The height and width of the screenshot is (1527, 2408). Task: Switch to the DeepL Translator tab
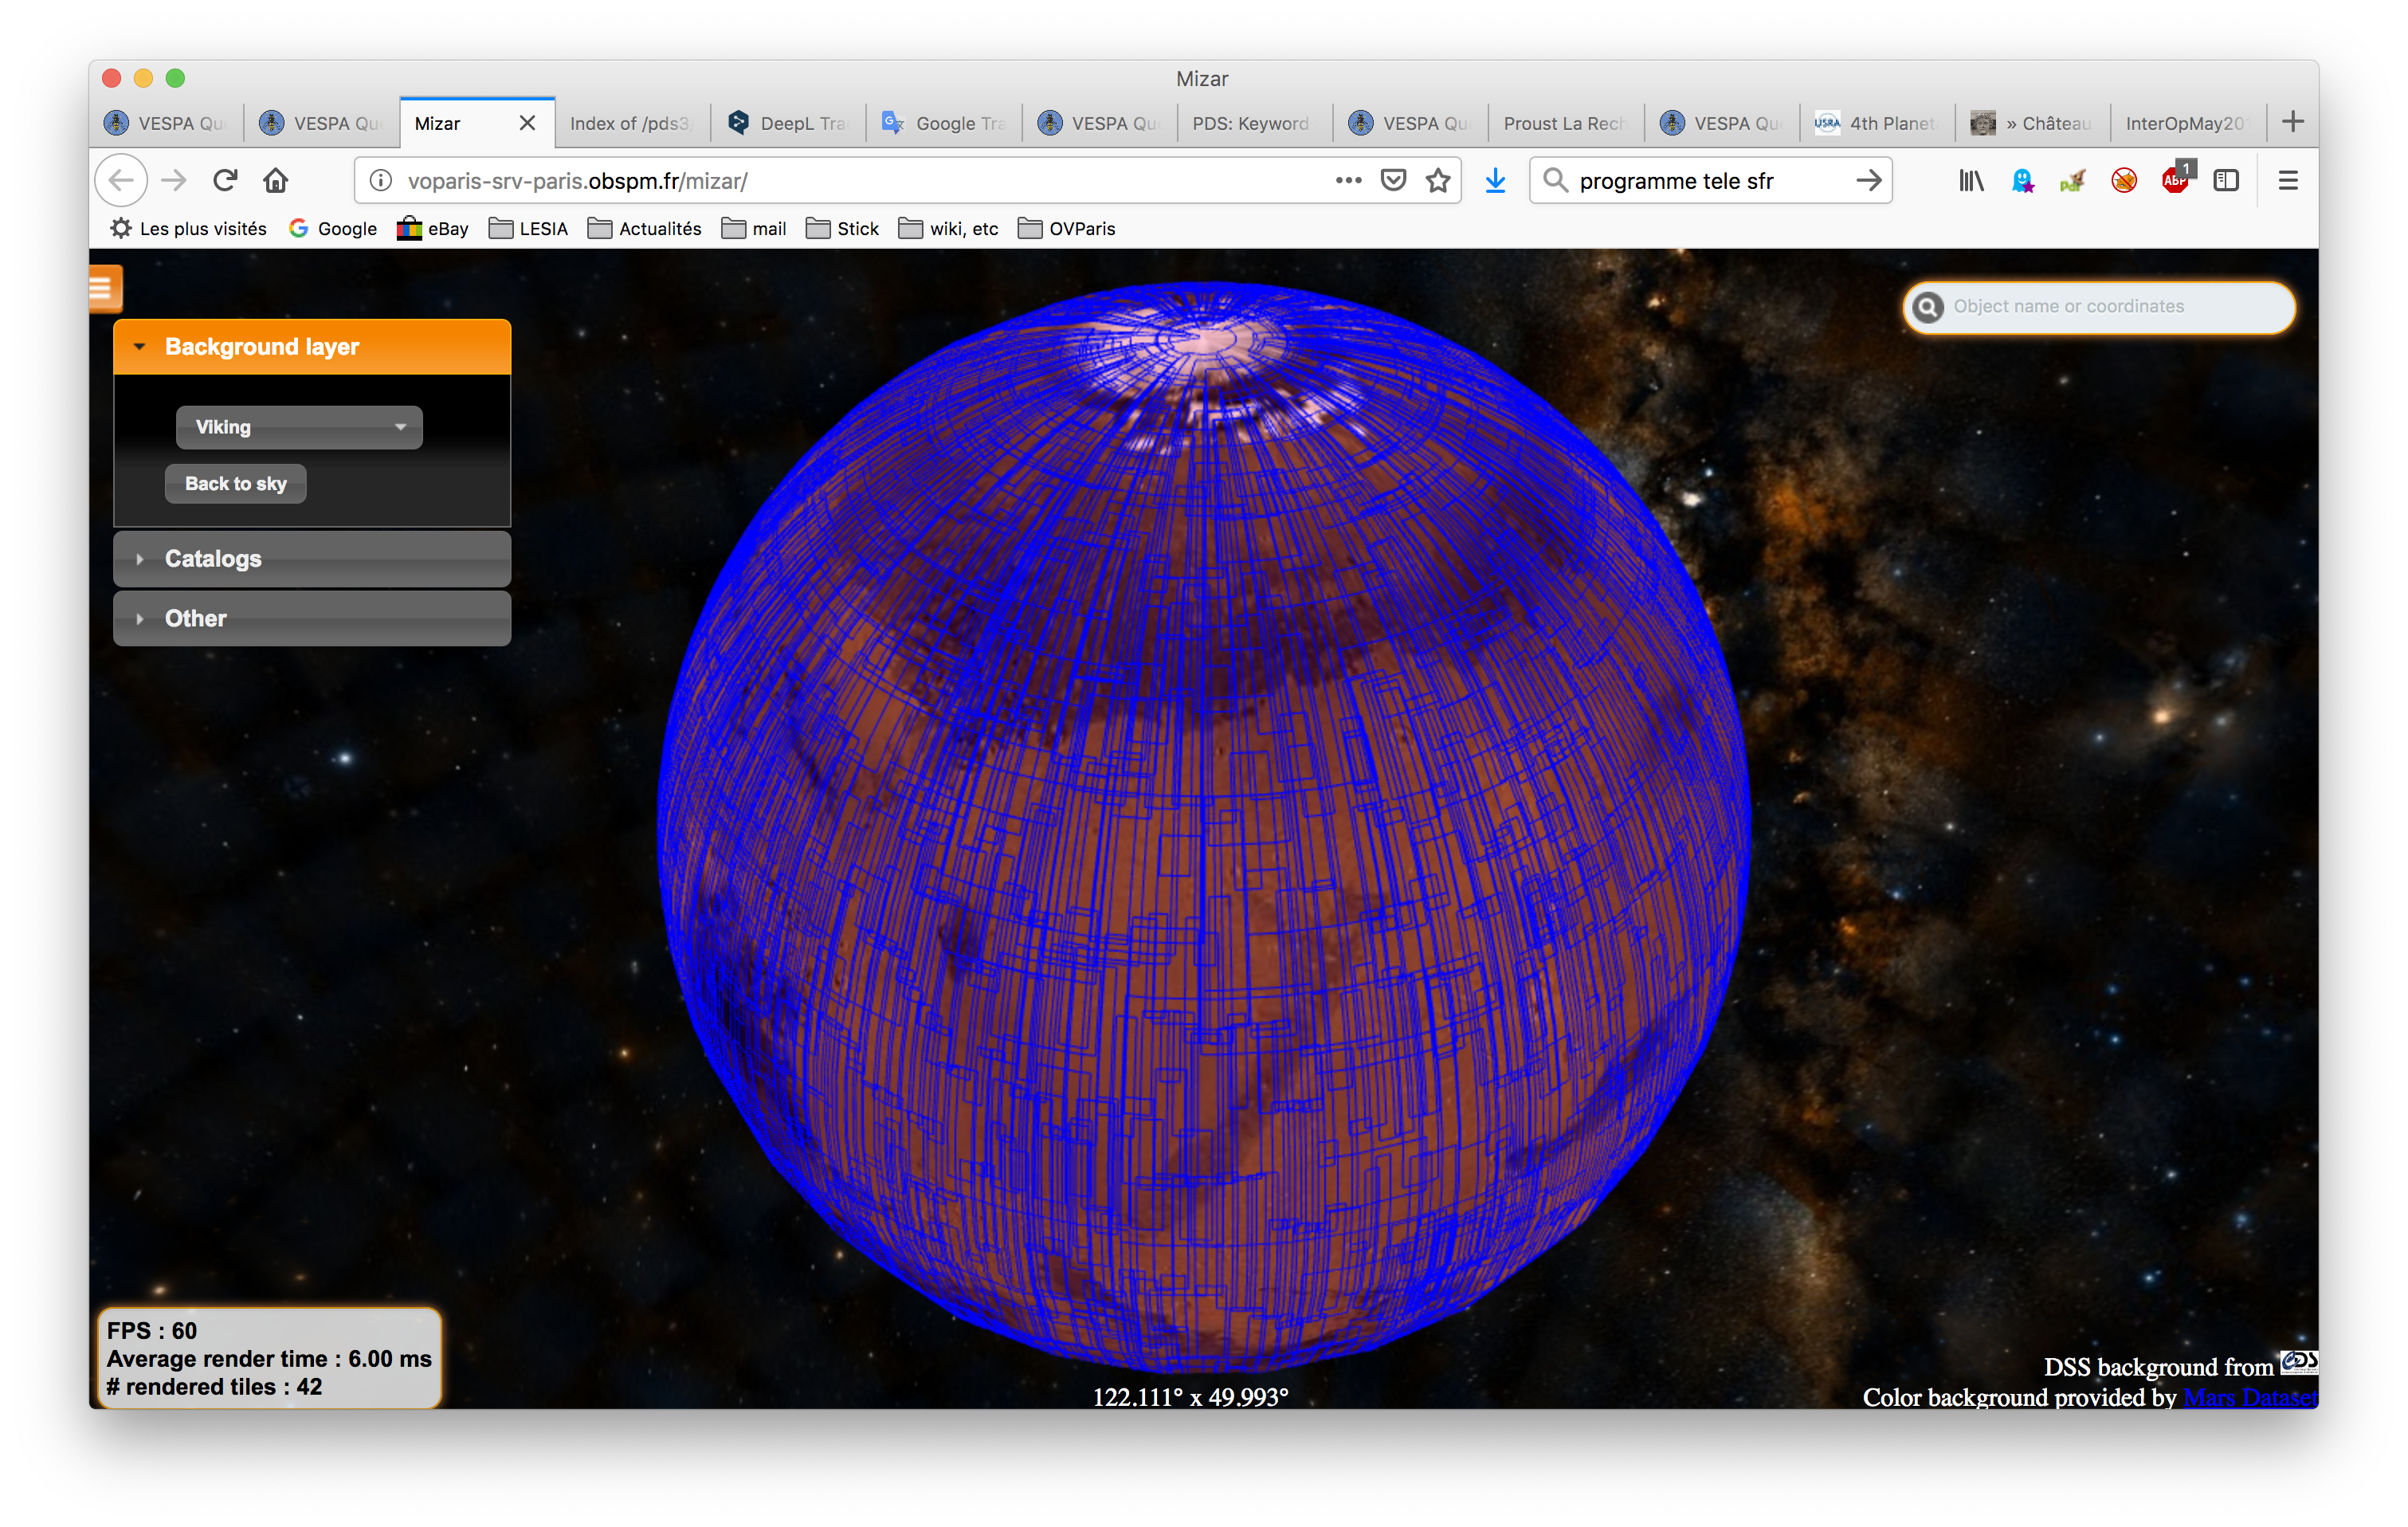tap(789, 123)
